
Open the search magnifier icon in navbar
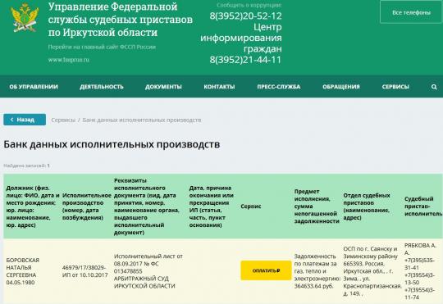coord(434,87)
